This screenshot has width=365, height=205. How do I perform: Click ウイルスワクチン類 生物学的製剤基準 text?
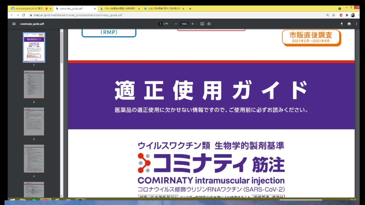[x=211, y=146]
